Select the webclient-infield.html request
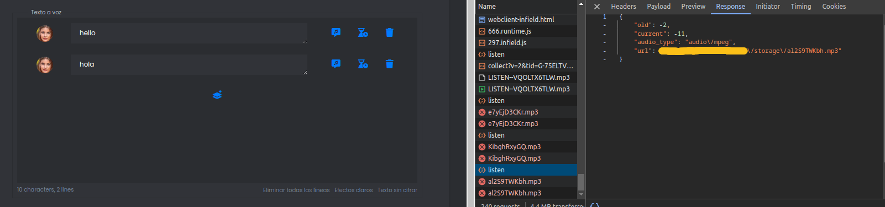Screen dimensions: 885x207 526,19
